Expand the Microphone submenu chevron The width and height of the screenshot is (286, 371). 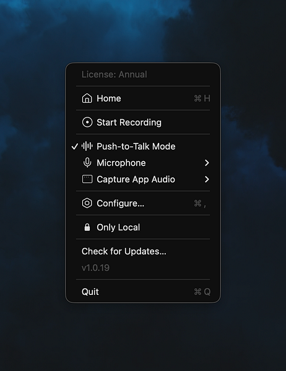(207, 163)
